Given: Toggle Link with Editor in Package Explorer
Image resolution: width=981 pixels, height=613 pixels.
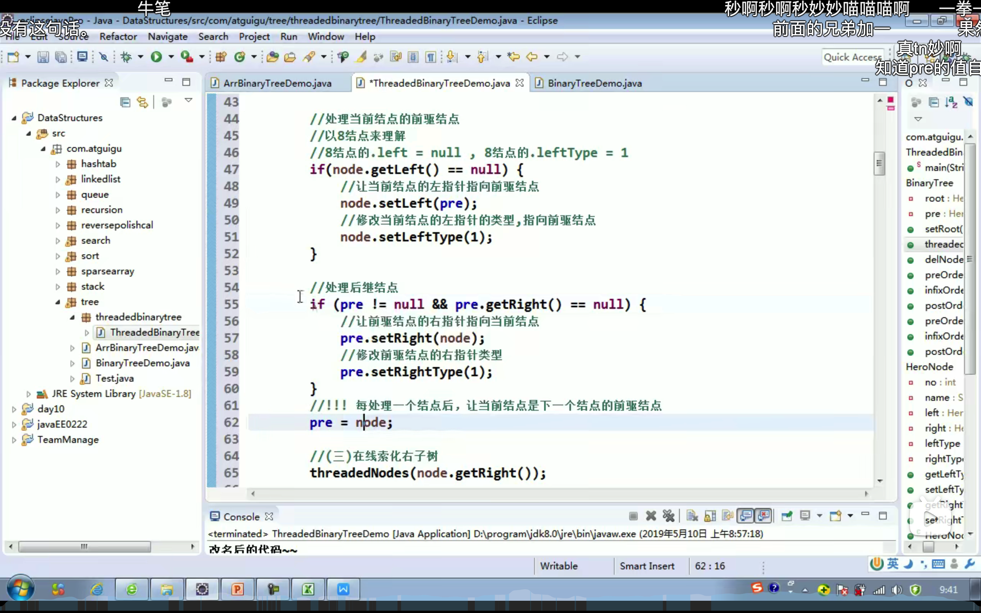Looking at the screenshot, I should 142,102.
